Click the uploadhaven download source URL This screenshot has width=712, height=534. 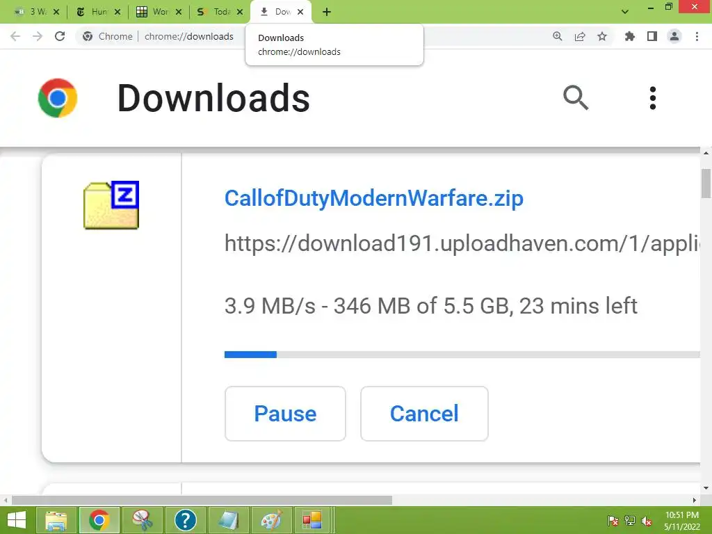coord(462,244)
